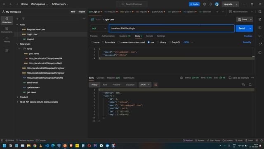
Task: Open the code snippet icon in the right sidebar
Action: (x=260, y=36)
